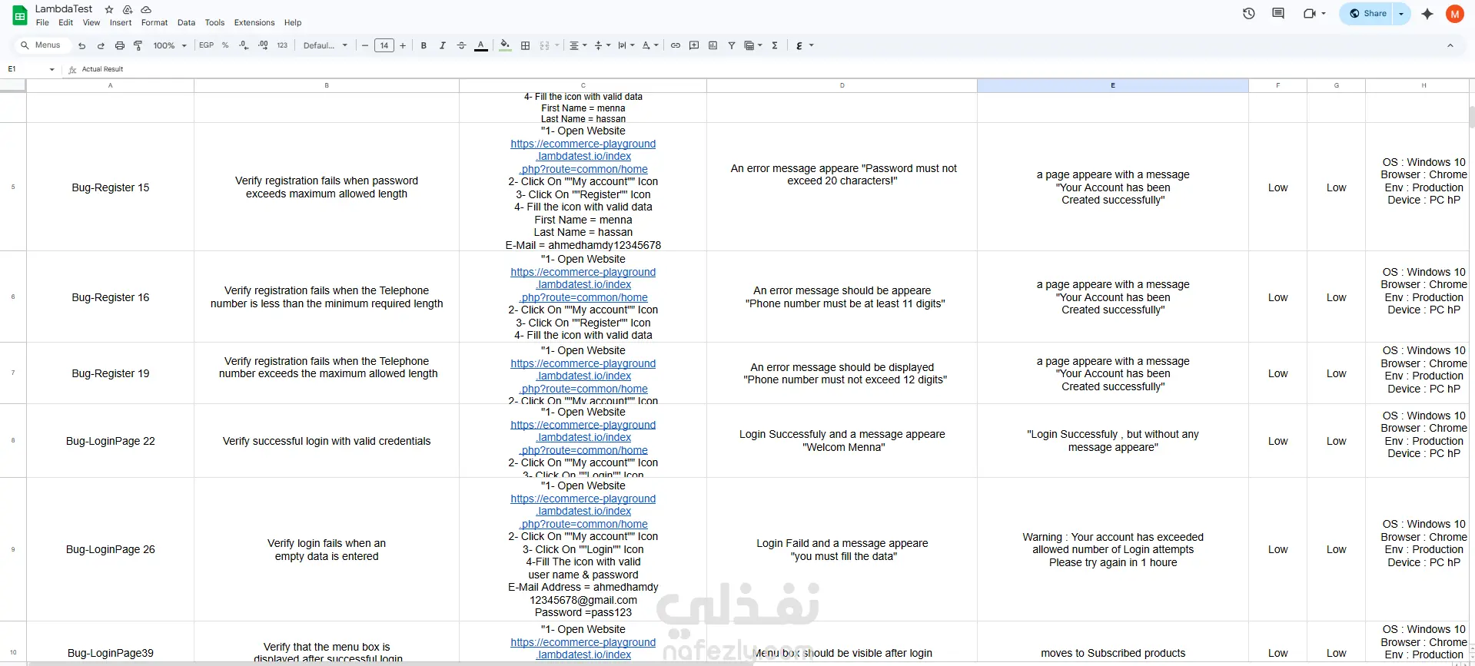Screen dimensions: 1475x666
Task: Select column E header
Action: (x=1112, y=85)
